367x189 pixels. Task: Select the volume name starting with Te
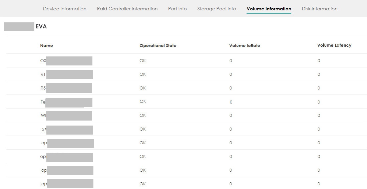point(43,102)
